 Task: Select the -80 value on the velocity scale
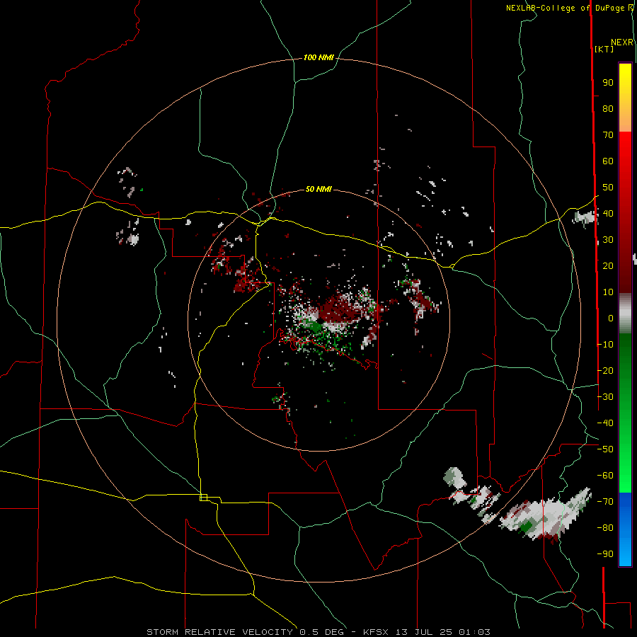(605, 528)
